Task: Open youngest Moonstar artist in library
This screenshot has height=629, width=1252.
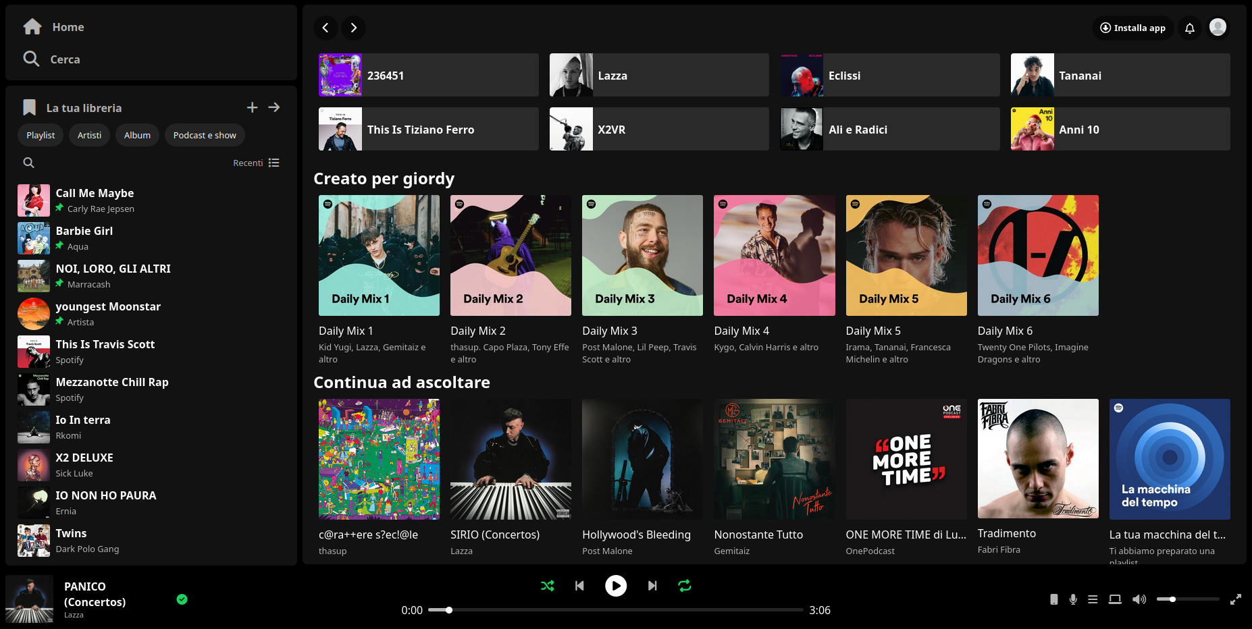Action: pos(151,314)
